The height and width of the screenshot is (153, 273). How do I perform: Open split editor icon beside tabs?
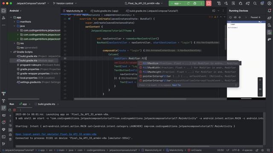(214, 11)
